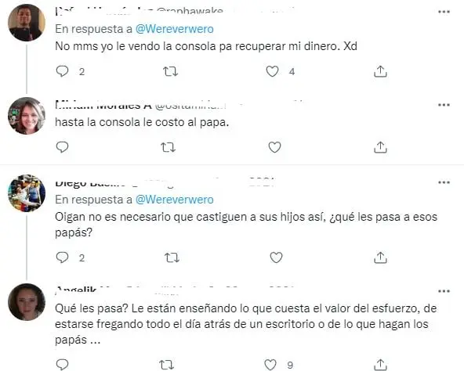Image resolution: width=464 pixels, height=371 pixels.
Task: Share the "recuperar mi dinero" tweet
Action: [x=380, y=71]
